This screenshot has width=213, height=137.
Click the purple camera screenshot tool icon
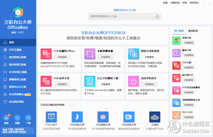176,53
